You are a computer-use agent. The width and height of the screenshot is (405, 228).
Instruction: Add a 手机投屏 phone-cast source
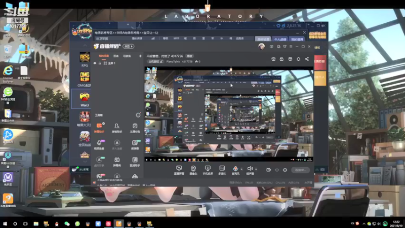[208, 170]
